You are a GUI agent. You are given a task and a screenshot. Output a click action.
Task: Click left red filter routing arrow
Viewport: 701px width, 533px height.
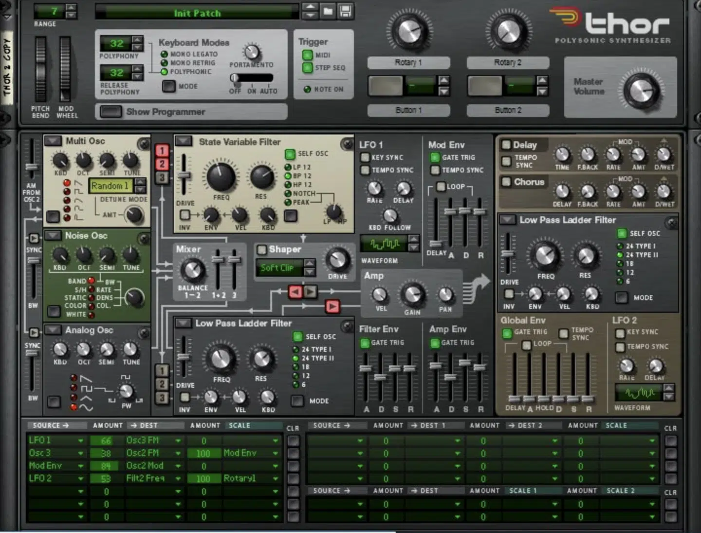click(x=295, y=291)
